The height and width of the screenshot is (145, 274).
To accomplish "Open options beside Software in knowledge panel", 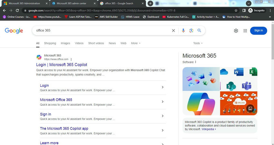I will pos(196,62).
